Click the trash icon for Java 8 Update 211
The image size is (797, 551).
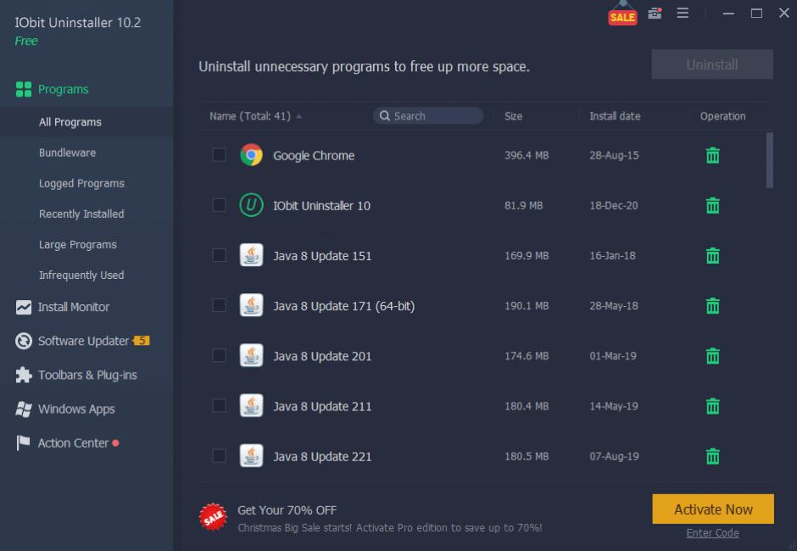click(x=712, y=406)
